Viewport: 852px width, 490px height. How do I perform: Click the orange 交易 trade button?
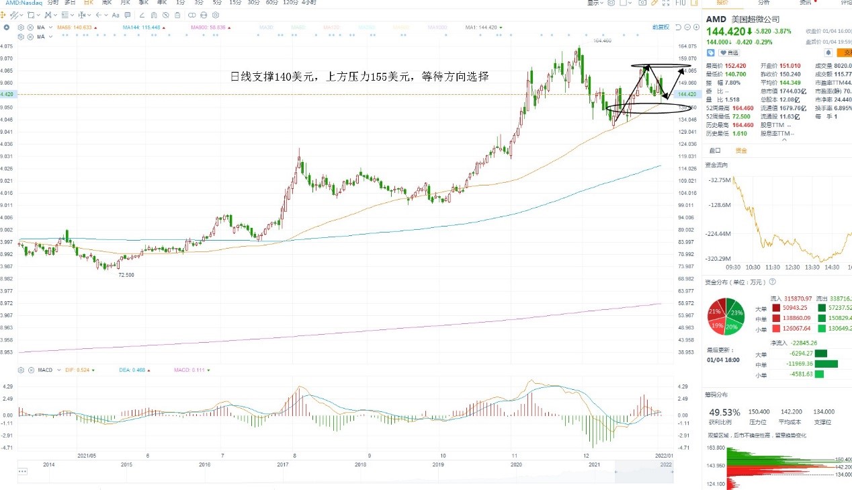(845, 52)
